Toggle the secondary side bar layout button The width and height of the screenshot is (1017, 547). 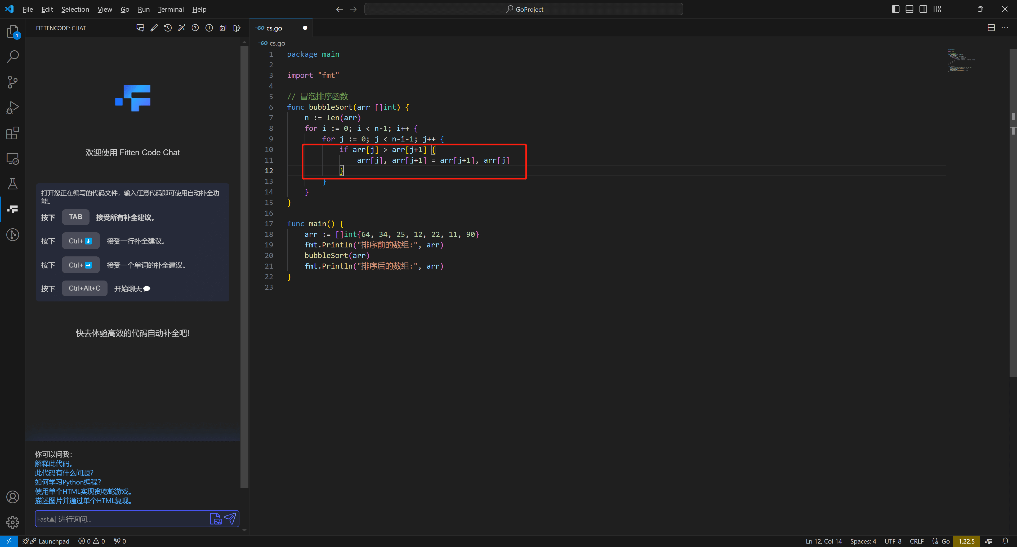pos(923,9)
